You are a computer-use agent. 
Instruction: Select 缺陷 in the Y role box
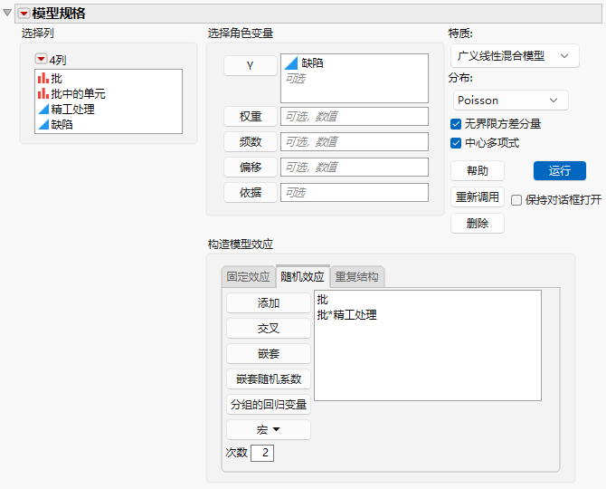(312, 63)
